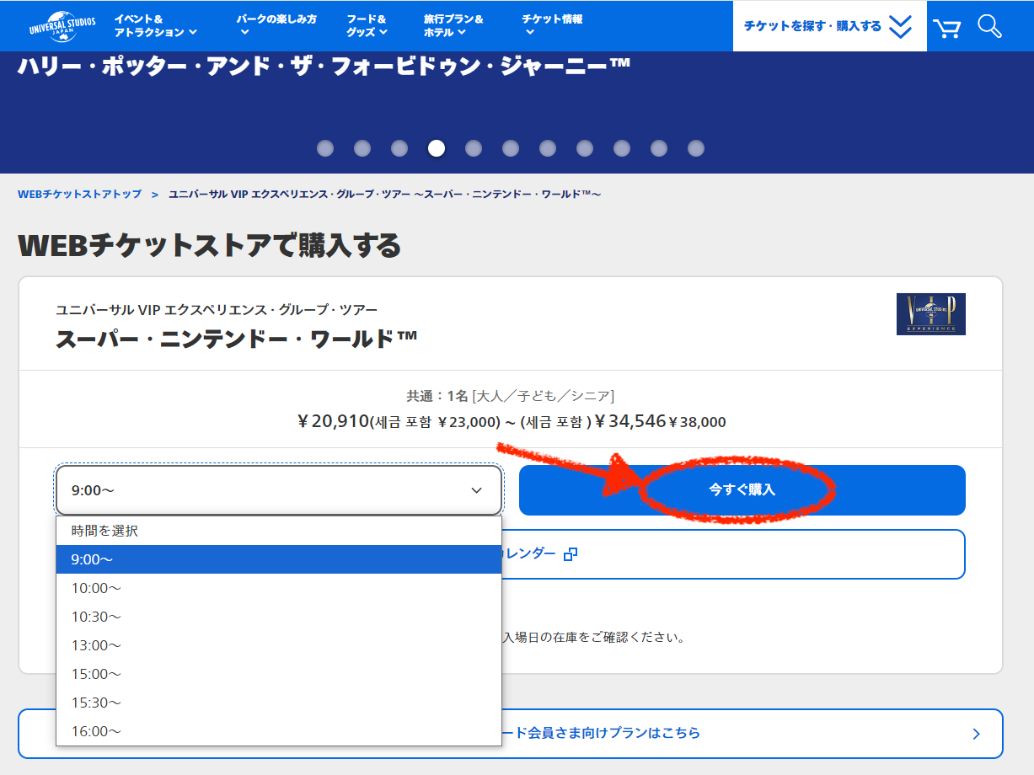
Task: Click the ハリー・ポッター Forbidden Journey banner title
Action: (324, 67)
